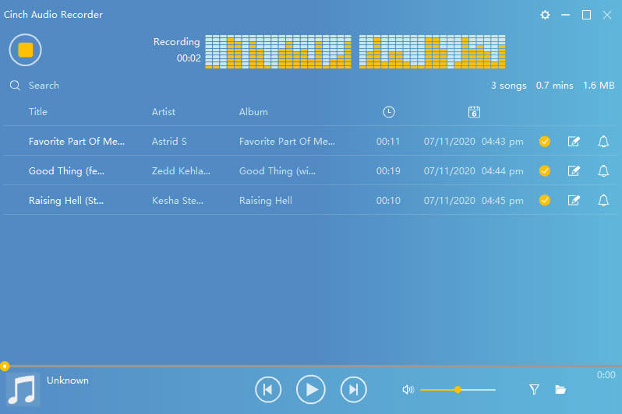This screenshot has height=414, width=622.
Task: Open the filter funnel icon
Action: point(534,389)
